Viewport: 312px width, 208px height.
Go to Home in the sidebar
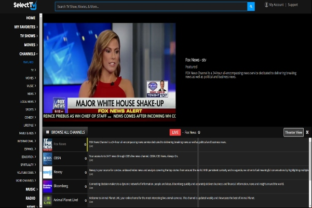[x=31, y=18]
